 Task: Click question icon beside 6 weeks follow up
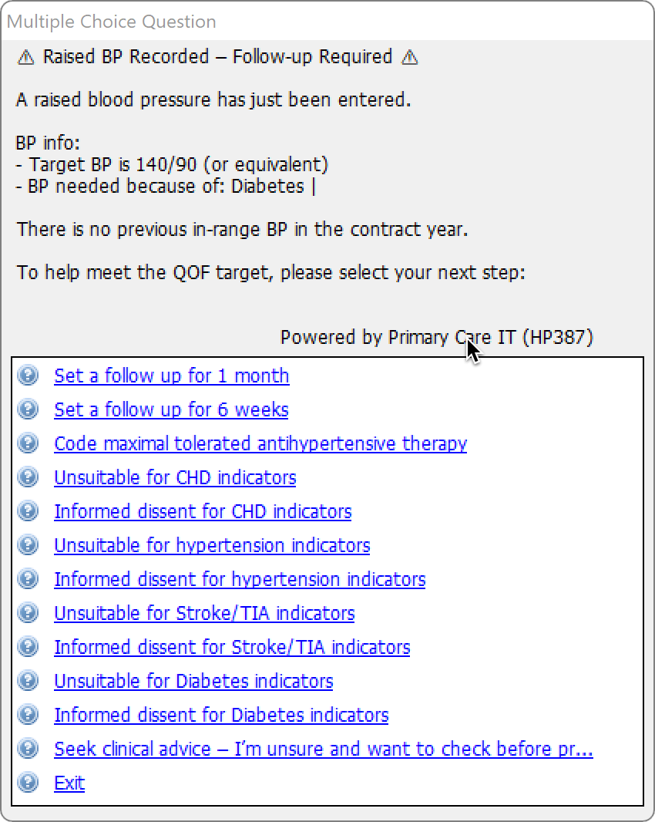pos(28,409)
